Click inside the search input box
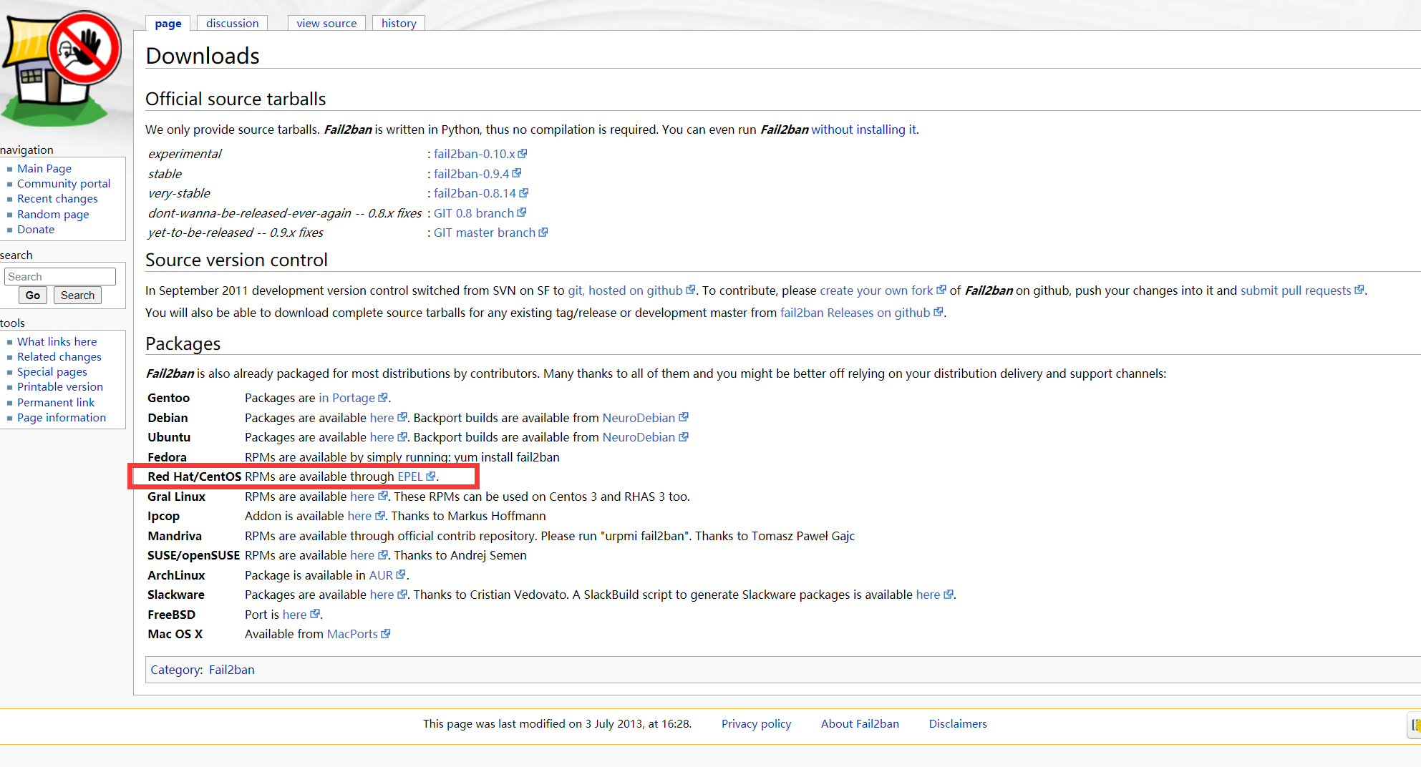Viewport: 1421px width, 767px height. 59,276
